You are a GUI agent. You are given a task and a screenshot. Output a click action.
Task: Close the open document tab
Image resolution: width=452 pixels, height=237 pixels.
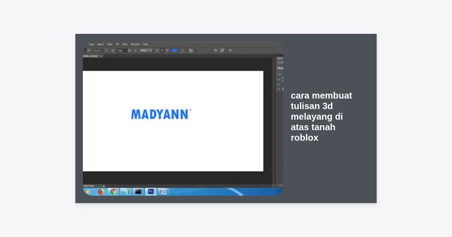pos(101,56)
